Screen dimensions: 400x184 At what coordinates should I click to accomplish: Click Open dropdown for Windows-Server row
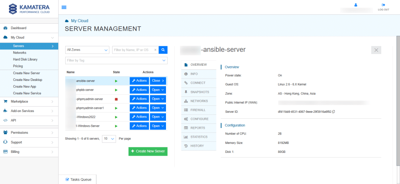click(x=158, y=126)
